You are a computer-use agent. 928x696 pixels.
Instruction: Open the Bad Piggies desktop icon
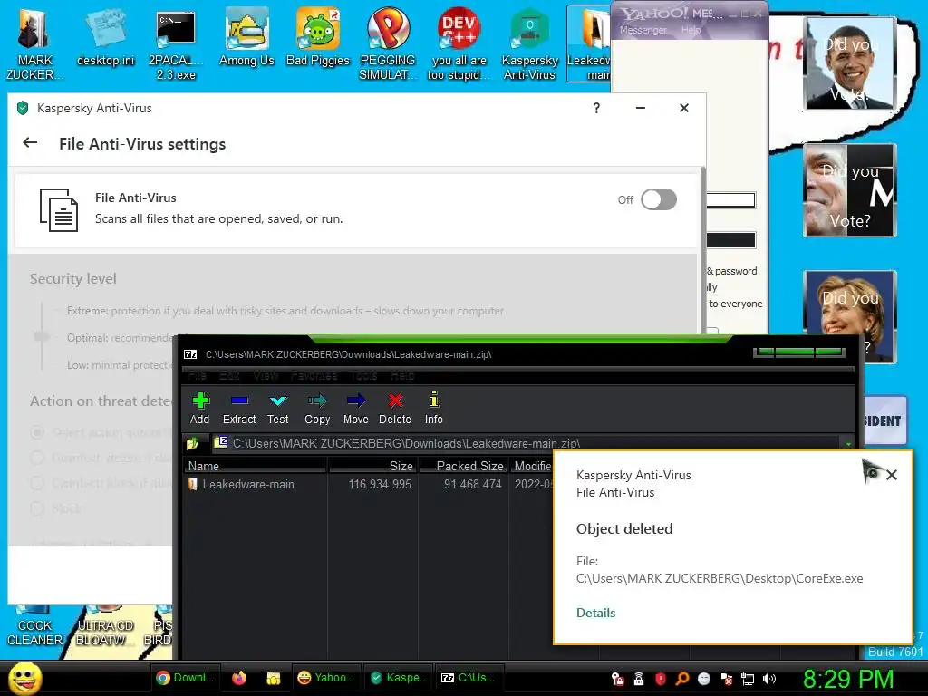[x=318, y=38]
